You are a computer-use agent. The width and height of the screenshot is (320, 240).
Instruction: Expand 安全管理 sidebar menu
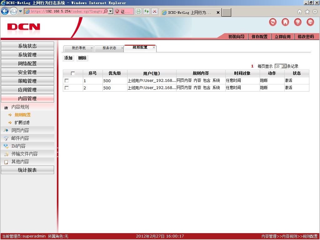27,72
